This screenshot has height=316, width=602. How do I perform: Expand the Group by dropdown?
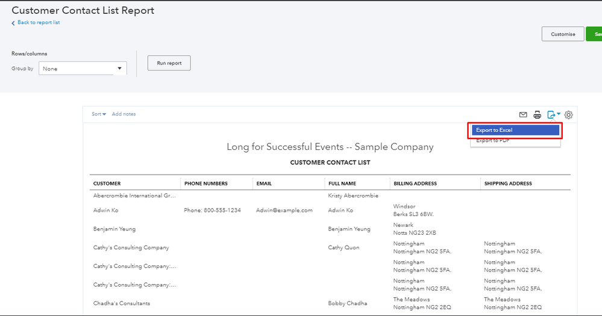[83, 69]
